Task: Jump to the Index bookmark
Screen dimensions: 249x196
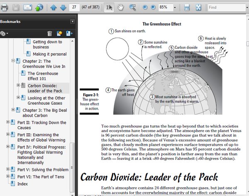Action: 23,184
